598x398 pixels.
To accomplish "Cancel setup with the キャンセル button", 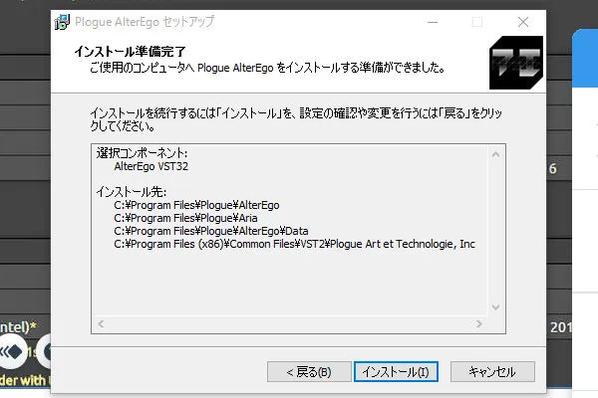I will point(492,372).
